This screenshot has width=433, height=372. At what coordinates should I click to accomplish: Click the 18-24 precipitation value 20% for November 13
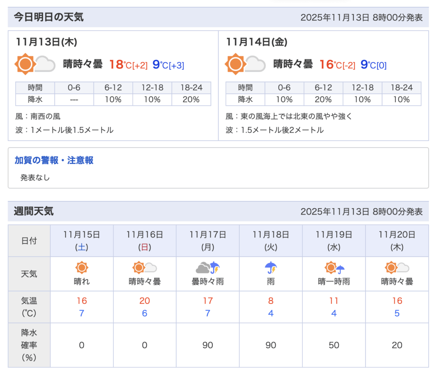tap(191, 100)
